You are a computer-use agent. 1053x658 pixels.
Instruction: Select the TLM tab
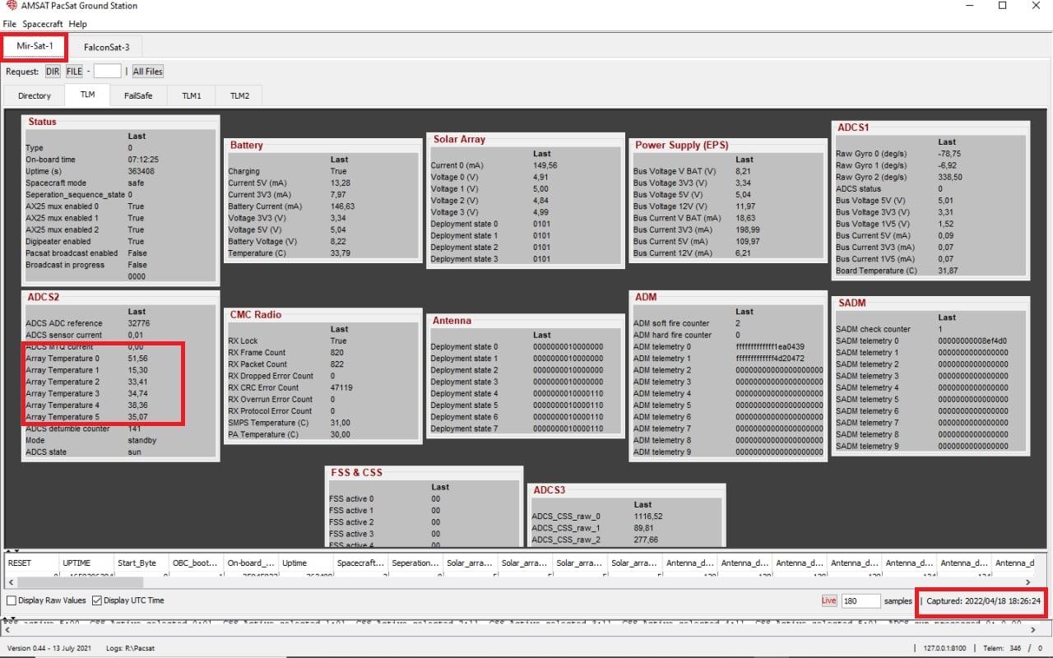87,95
